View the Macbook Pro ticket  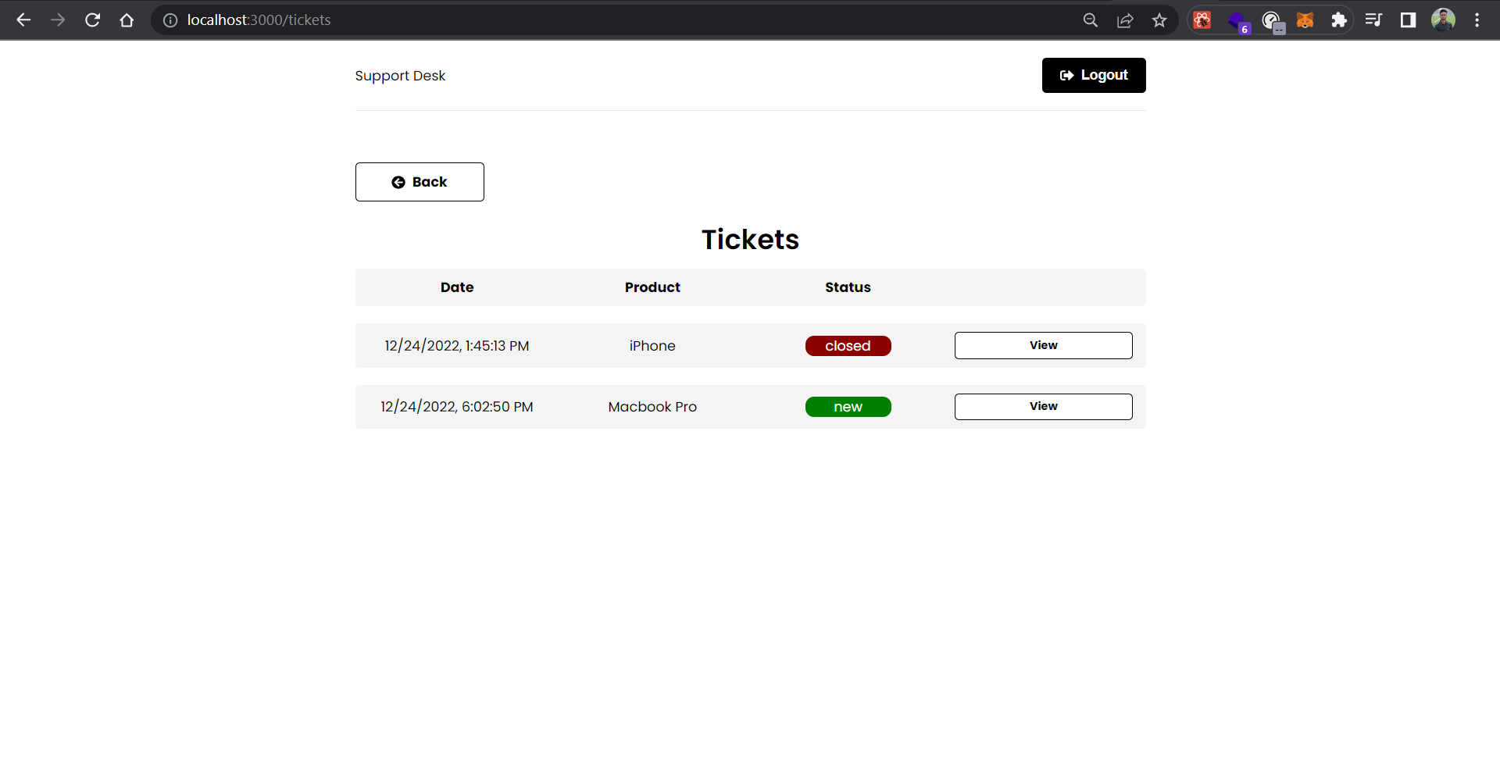[x=1043, y=406]
